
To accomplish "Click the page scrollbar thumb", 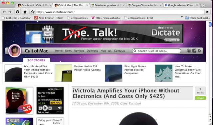I will coord(210,24).
